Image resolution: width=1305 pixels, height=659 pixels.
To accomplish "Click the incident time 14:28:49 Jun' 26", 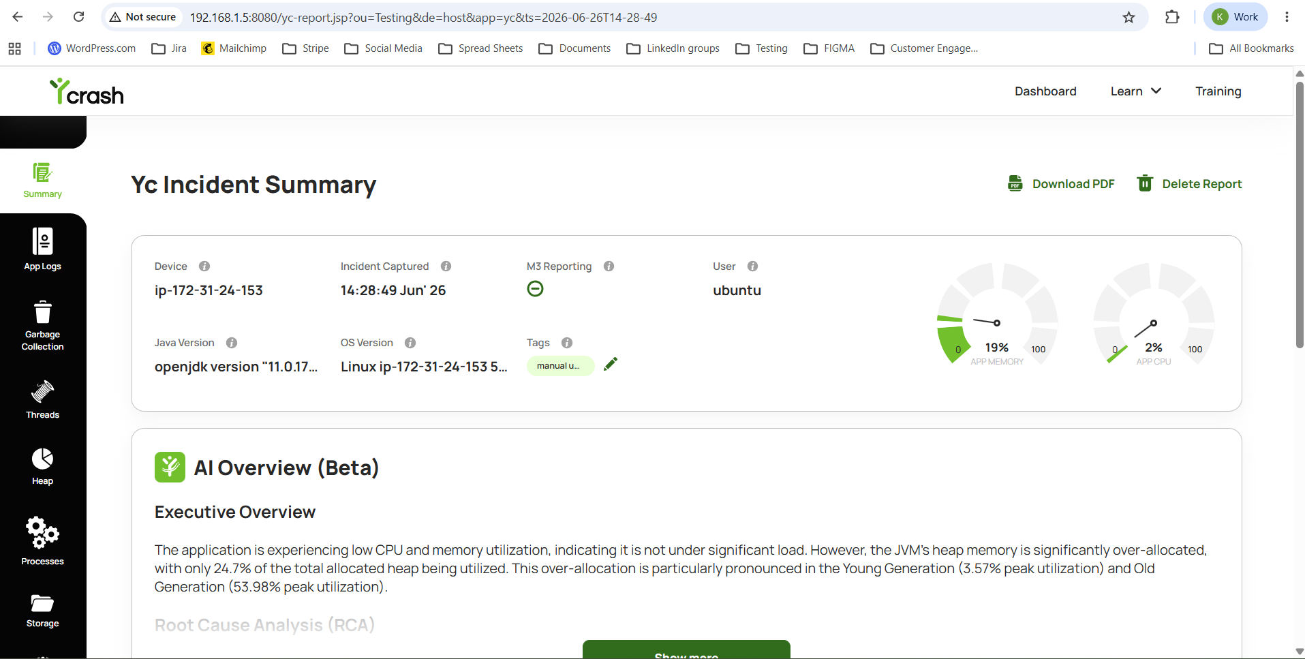I will point(393,290).
